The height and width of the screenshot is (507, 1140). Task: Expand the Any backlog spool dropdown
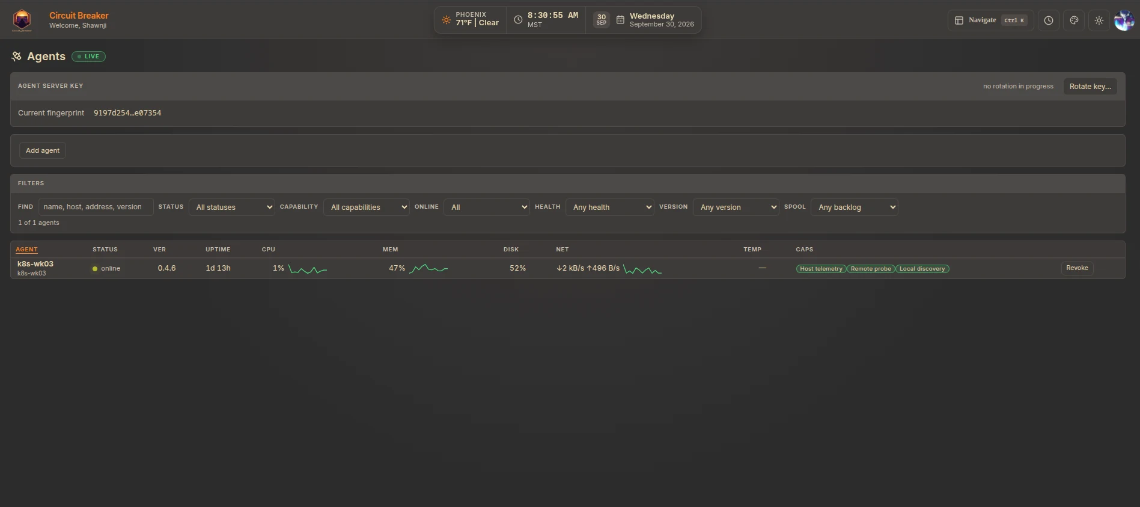pyautogui.click(x=855, y=207)
